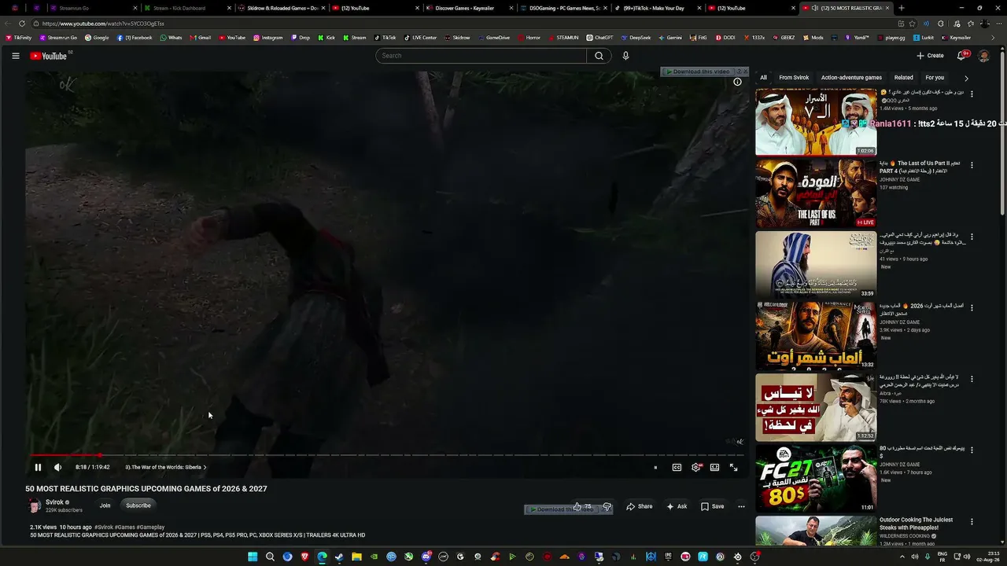Viewport: 1007px width, 566px height.
Task: Open File Explorer from the taskbar
Action: tap(356, 557)
